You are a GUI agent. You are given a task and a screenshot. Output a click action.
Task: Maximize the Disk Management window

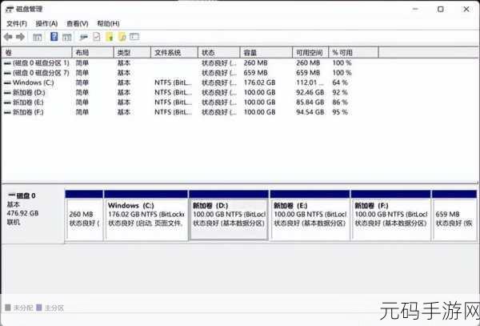(x=440, y=10)
